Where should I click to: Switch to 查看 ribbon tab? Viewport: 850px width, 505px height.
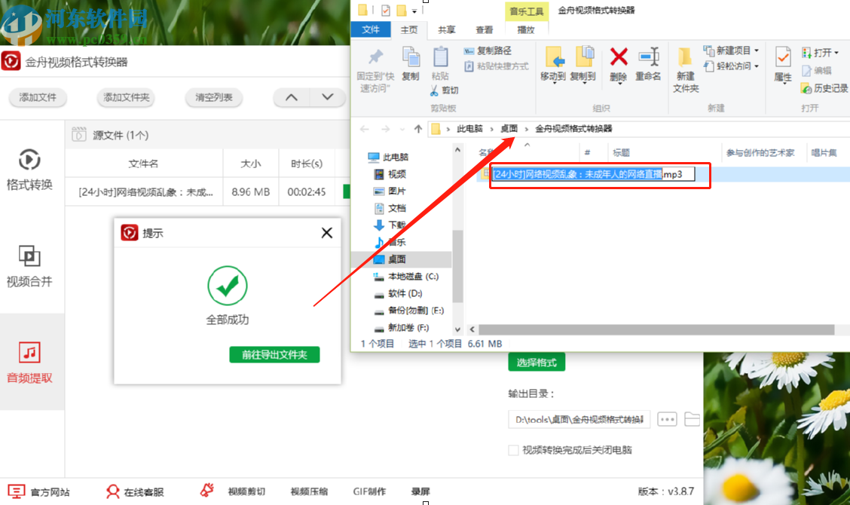(484, 30)
